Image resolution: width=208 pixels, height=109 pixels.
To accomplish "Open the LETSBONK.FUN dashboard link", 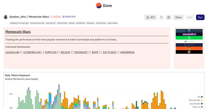I will click(x=32, y=52).
